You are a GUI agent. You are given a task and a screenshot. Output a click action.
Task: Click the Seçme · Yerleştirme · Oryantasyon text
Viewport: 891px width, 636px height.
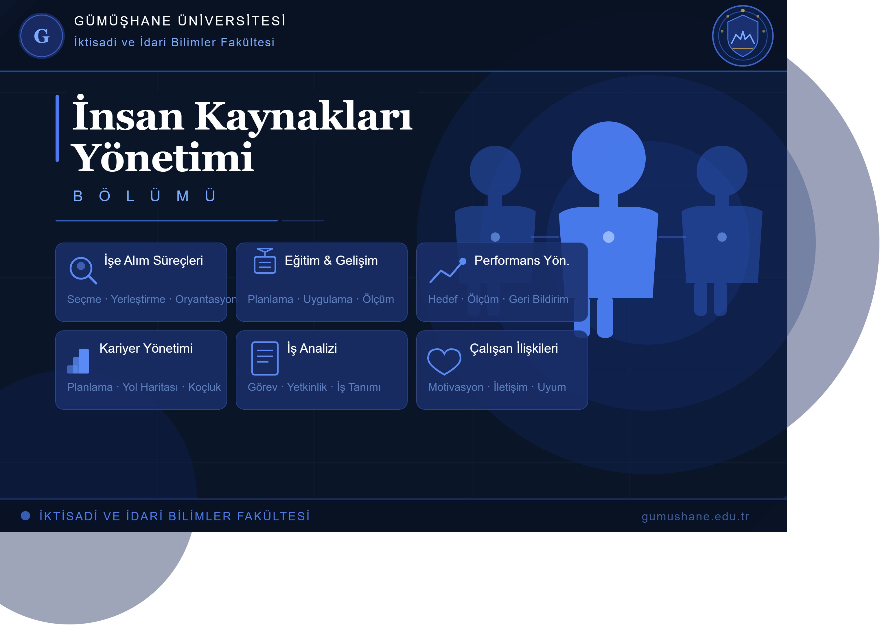[x=152, y=299]
